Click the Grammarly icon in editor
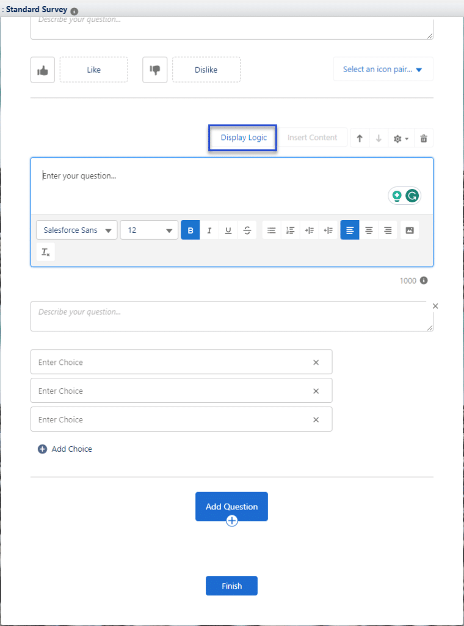 point(413,196)
